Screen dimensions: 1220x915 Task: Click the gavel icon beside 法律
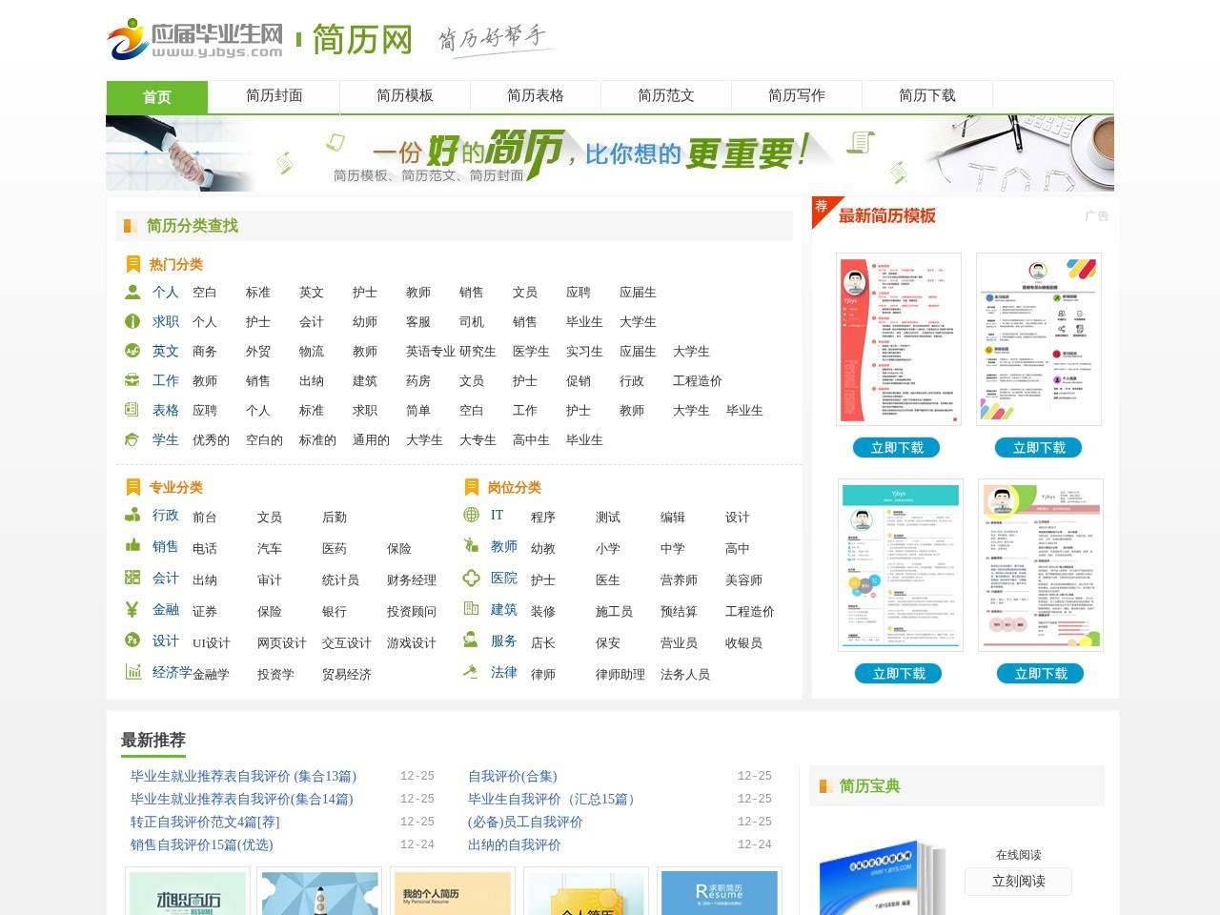pos(471,672)
